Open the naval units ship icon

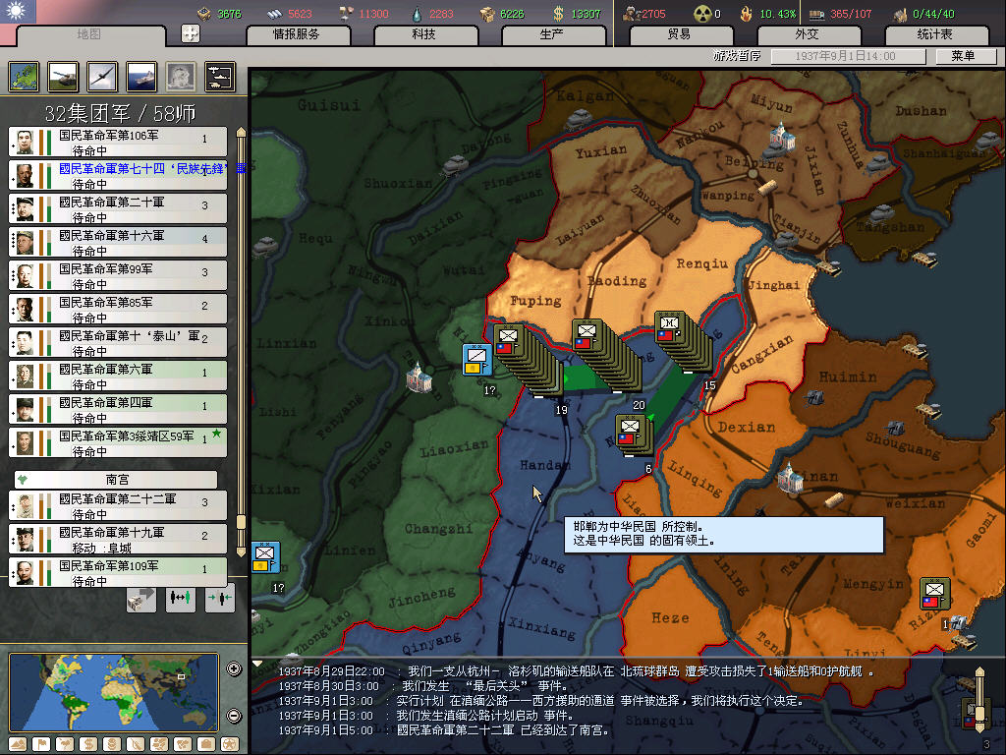click(140, 77)
